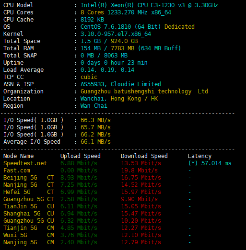Click the Wuxi 5G CM upload speed 3.76
Image resolution: width=246 pixels, height=250 pixels.
pyautogui.click(x=79, y=235)
